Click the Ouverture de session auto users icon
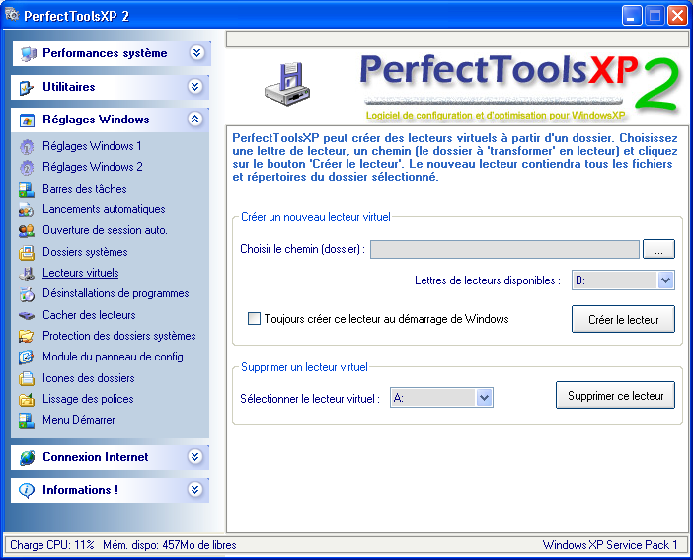693x560 pixels. 27,231
